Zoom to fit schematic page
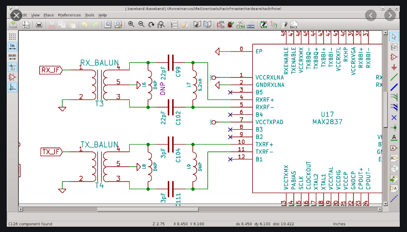This screenshot has height=232, width=407. coord(161,24)
